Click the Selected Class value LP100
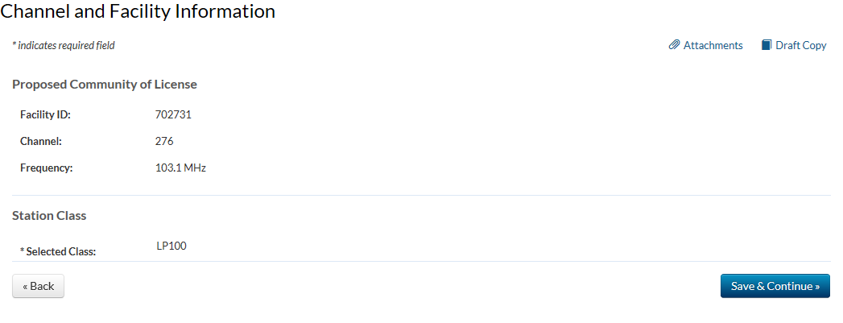Viewport: 843px width, 323px height. pos(171,246)
